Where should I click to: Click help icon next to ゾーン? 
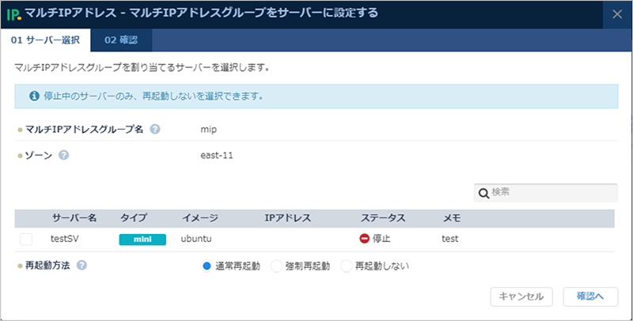64,155
